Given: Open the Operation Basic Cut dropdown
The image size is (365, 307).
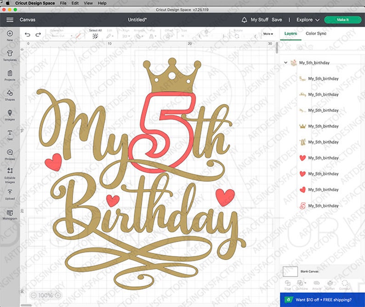Looking at the screenshot, I should (x=62, y=36).
